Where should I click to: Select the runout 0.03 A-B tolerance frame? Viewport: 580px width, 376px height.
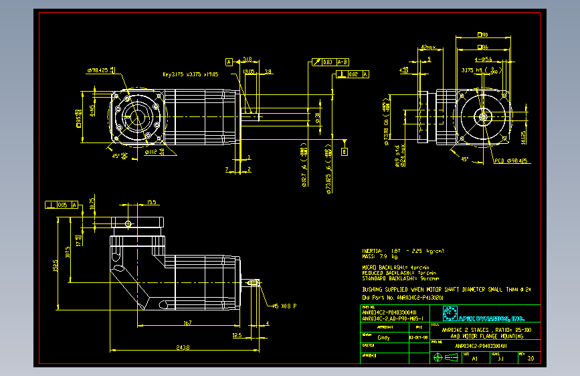(330, 62)
